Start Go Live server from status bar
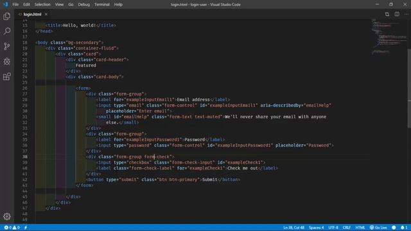The image size is (411, 231). 378,228
